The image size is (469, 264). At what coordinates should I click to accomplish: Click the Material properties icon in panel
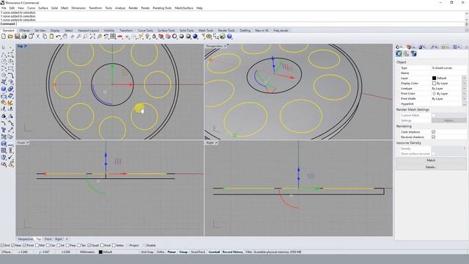406,54
